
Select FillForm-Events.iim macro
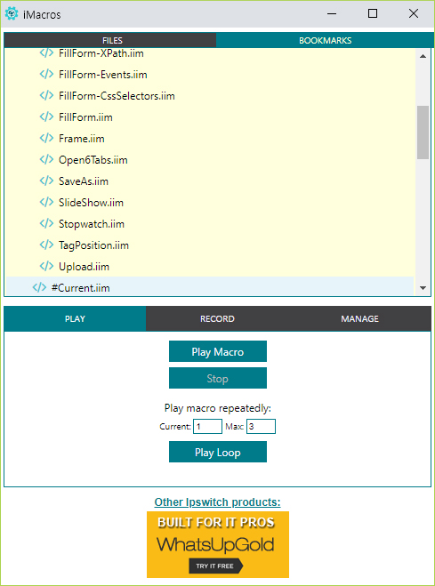tap(103, 75)
